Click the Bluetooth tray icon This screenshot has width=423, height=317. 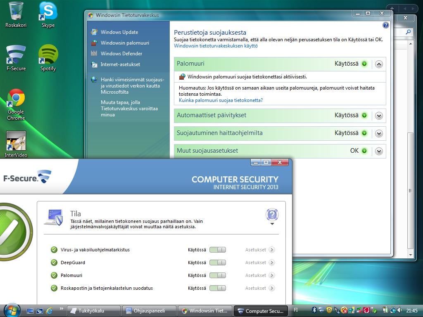tap(314, 310)
